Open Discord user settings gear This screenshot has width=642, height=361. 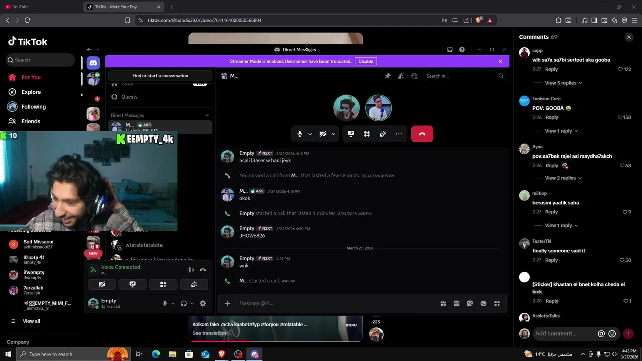pos(203,303)
